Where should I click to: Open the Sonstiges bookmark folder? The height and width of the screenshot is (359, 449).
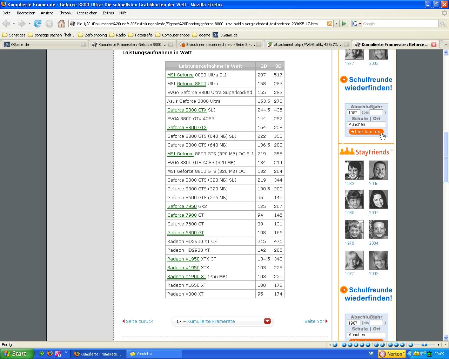point(14,35)
